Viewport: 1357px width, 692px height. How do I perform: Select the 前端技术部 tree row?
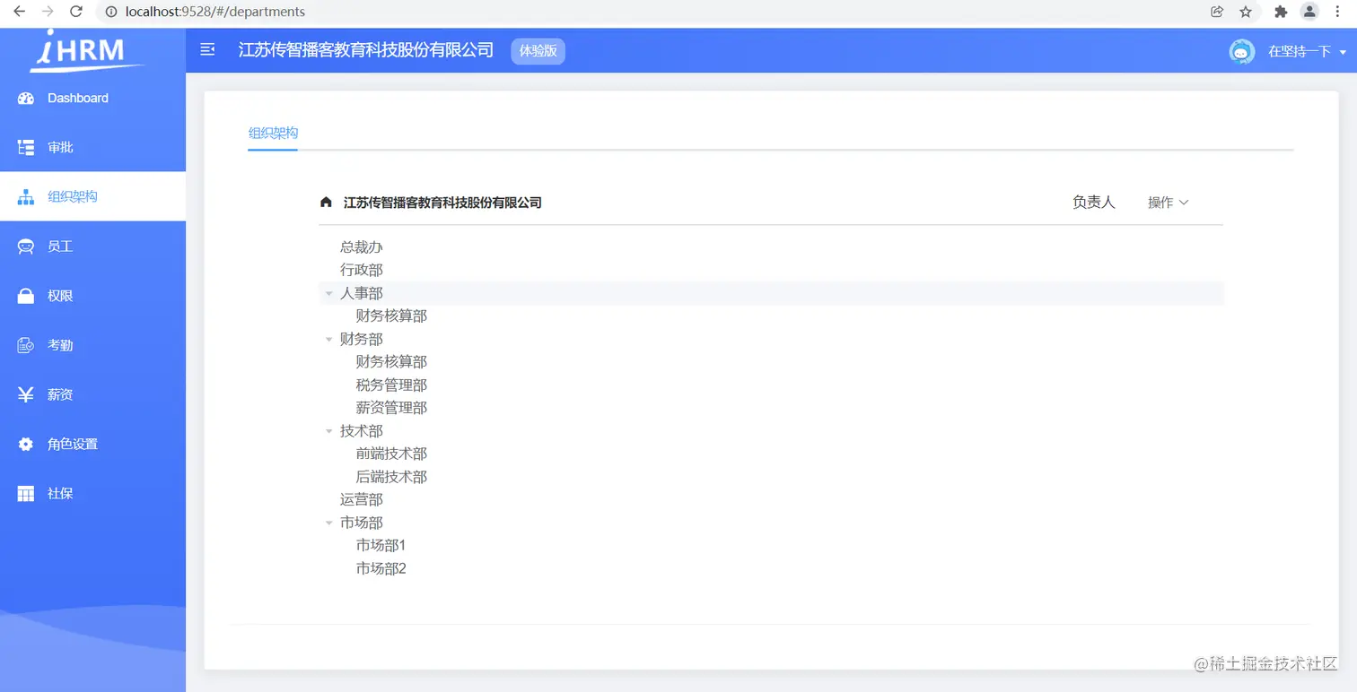771,454
